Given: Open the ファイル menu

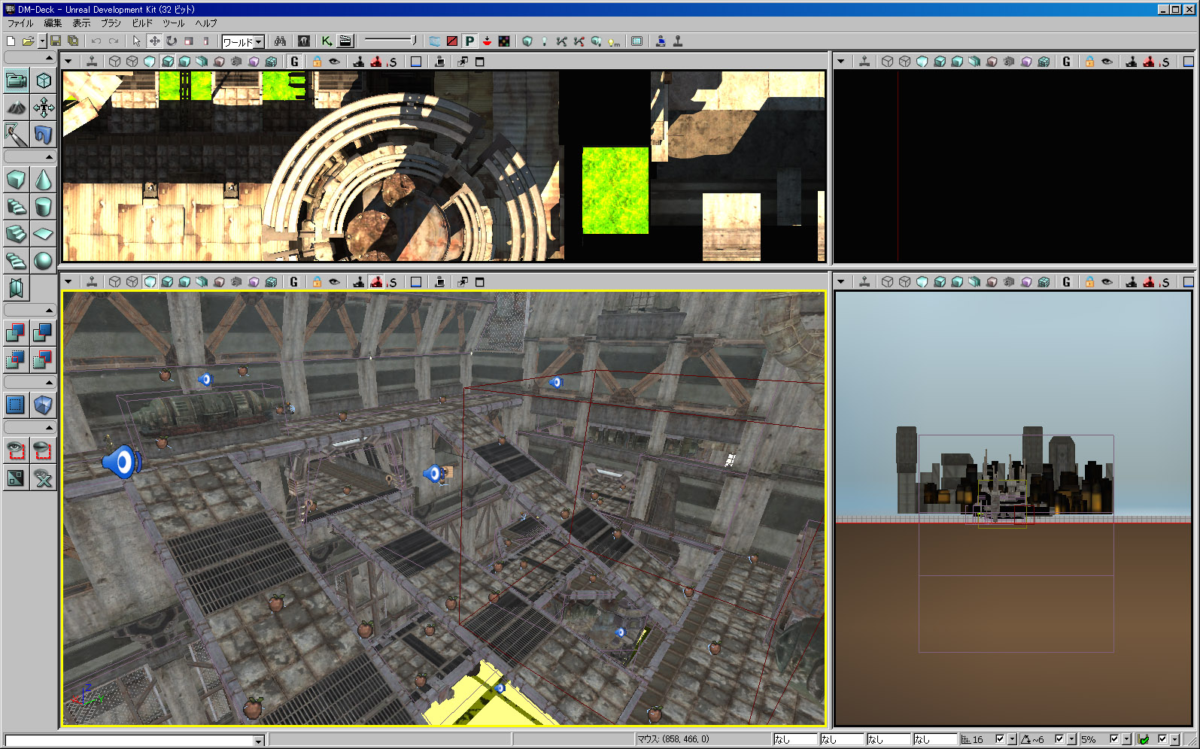Looking at the screenshot, I should pos(20,23).
